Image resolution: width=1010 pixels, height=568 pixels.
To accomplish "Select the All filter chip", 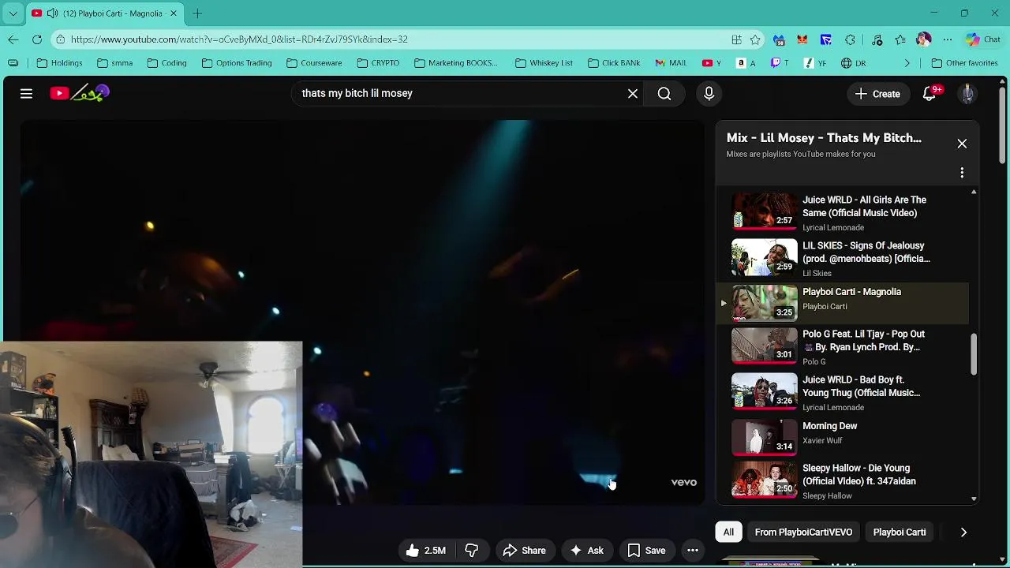I will (x=728, y=532).
